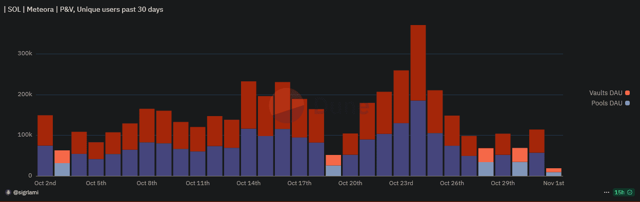Click the author avatar icon beside @sigrlami
The width and height of the screenshot is (640, 202).
[x=8, y=192]
